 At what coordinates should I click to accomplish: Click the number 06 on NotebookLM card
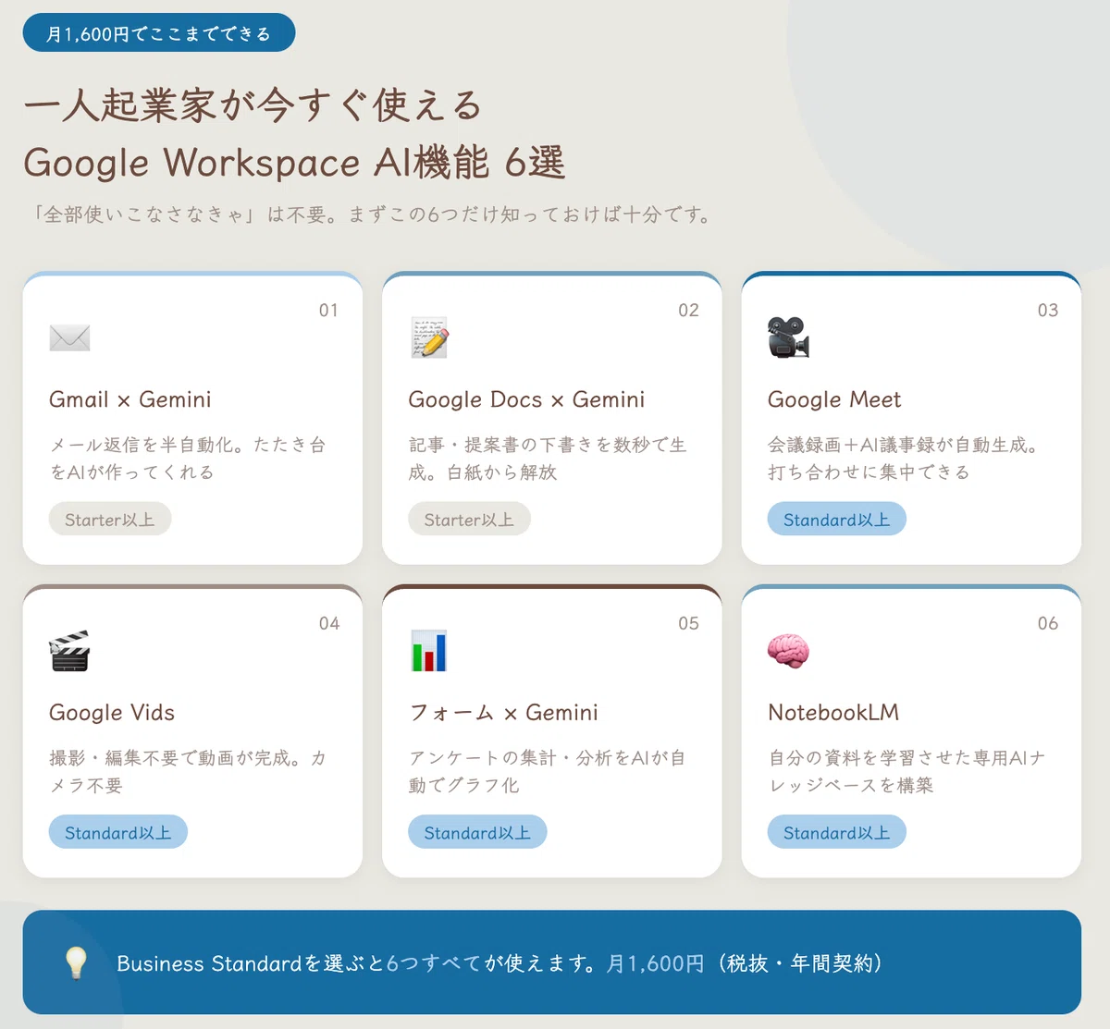tap(1047, 623)
